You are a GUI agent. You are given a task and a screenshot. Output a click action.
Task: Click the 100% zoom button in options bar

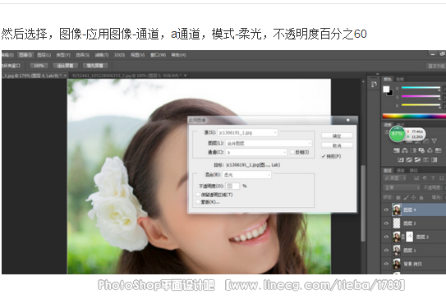[x=39, y=66]
